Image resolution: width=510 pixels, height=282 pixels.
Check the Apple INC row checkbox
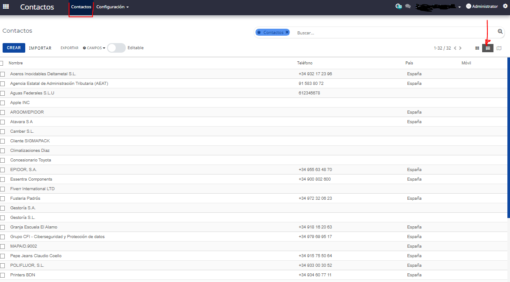[2, 103]
